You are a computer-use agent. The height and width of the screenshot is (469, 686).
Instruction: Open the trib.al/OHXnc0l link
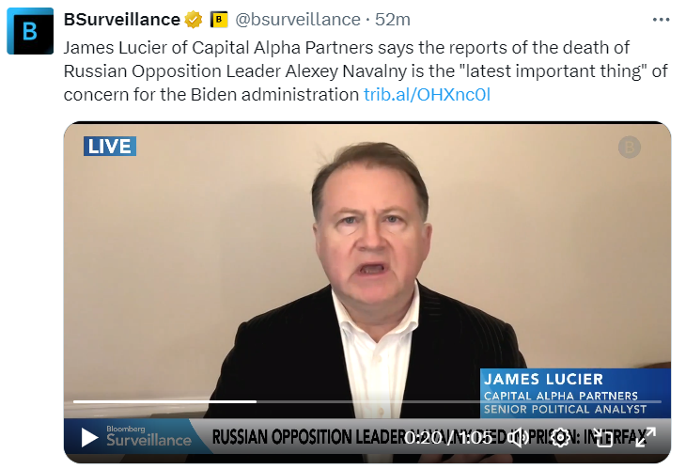(427, 94)
